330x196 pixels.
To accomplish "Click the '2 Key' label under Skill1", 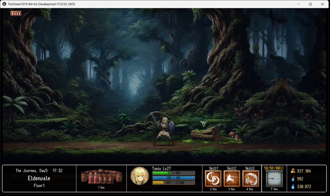I will (x=213, y=189).
